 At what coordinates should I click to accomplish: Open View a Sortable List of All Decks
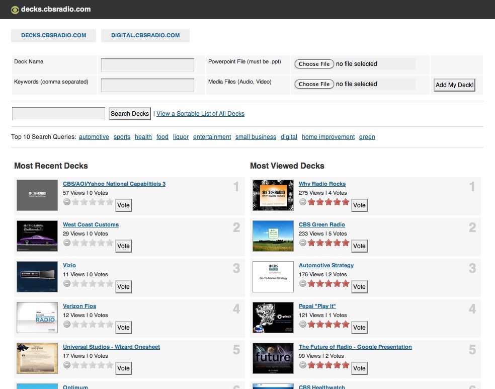[200, 114]
